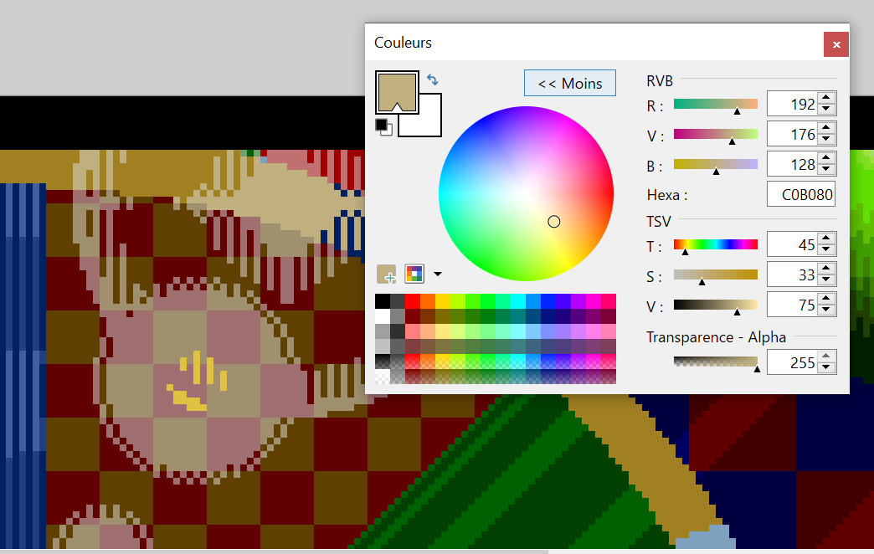This screenshot has height=554, width=874.
Task: Expand the palette dropdown arrow
Action: click(x=438, y=274)
